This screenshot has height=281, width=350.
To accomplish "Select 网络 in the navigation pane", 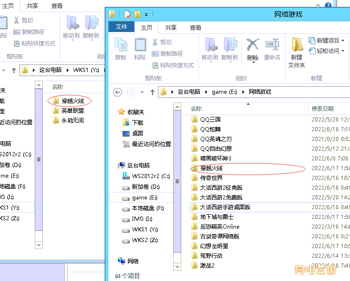I will pyautogui.click(x=128, y=261).
